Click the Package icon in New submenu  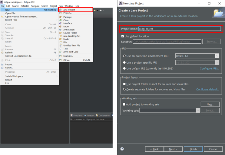tap(61, 17)
